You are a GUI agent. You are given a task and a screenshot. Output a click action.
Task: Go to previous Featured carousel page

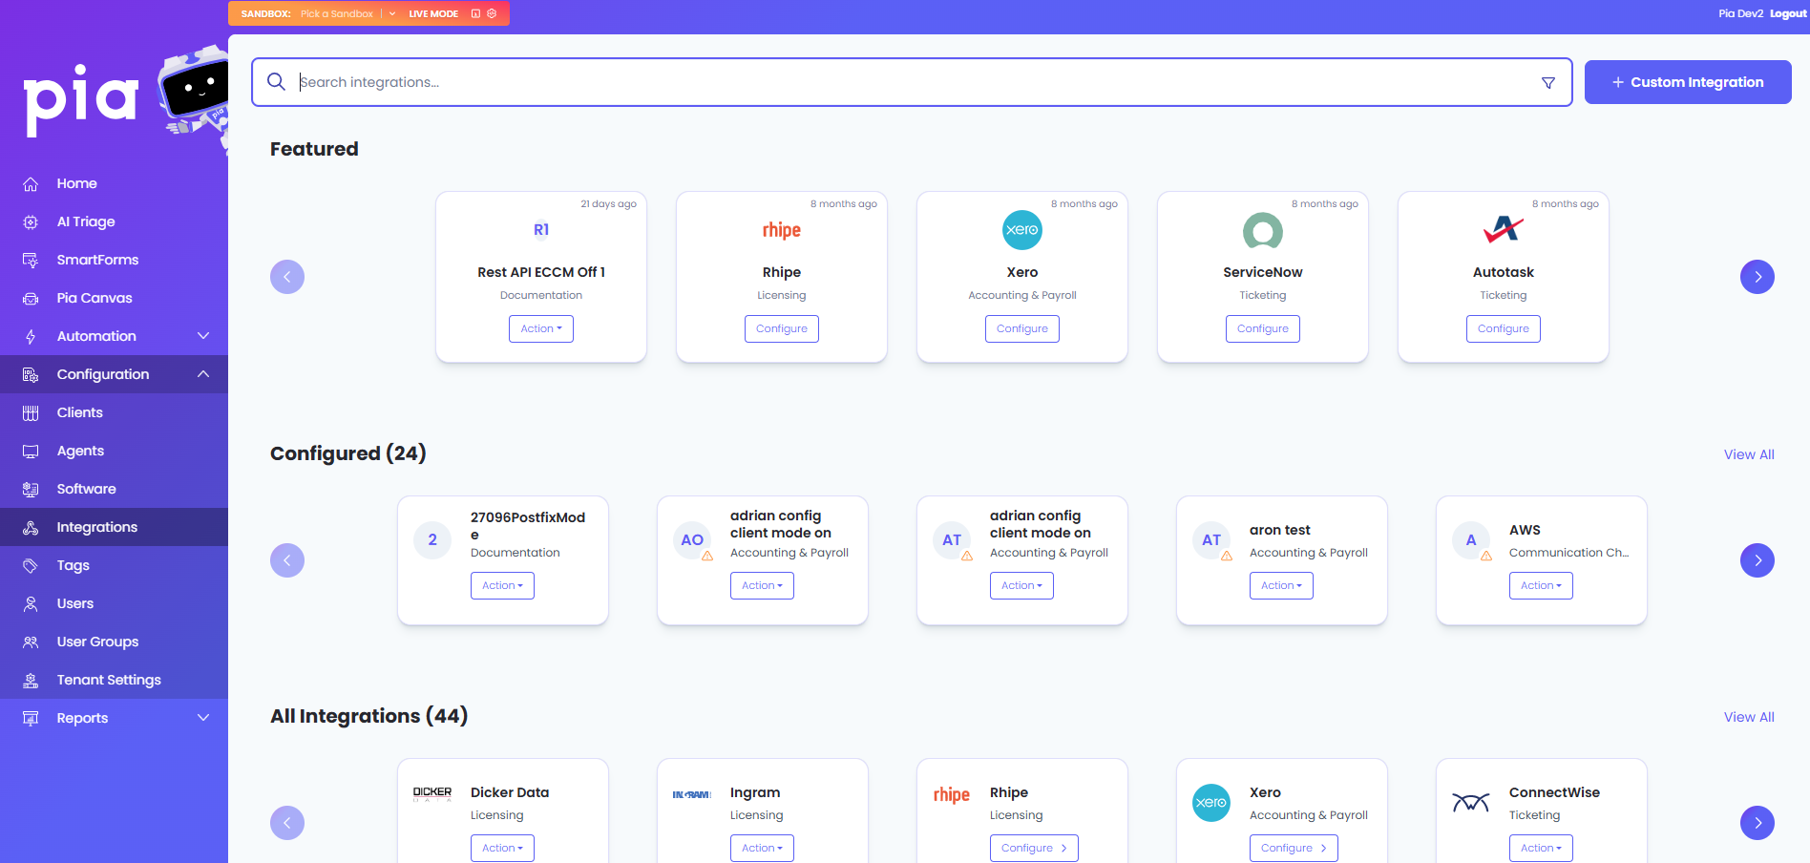(287, 277)
